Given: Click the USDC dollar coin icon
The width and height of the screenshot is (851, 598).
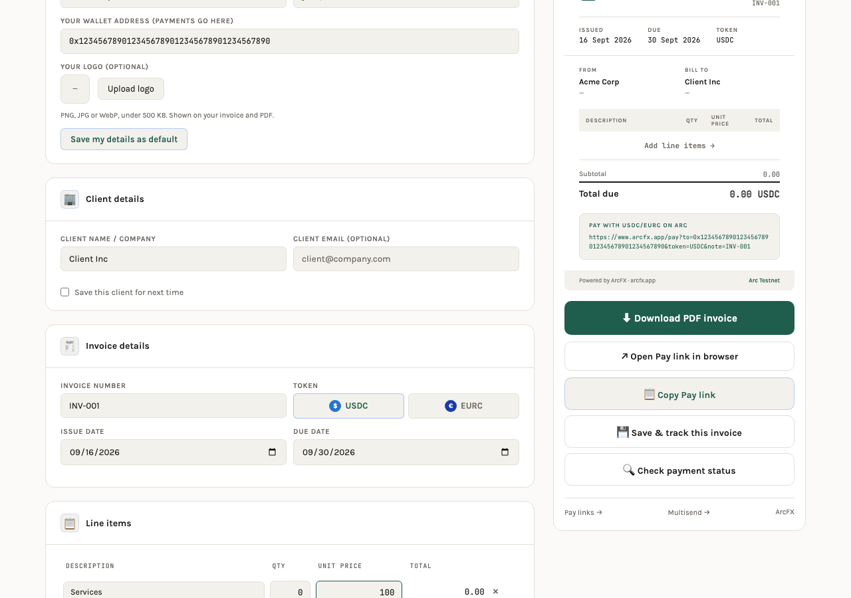Looking at the screenshot, I should [335, 406].
